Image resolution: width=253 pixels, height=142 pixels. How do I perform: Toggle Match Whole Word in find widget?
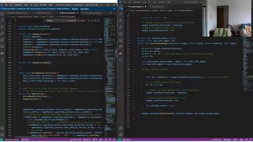pos(72,21)
